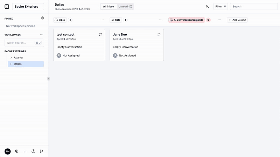Viewport: 280px width, 157px height.
Task: Open message icon on test contact card
Action: pos(100,35)
